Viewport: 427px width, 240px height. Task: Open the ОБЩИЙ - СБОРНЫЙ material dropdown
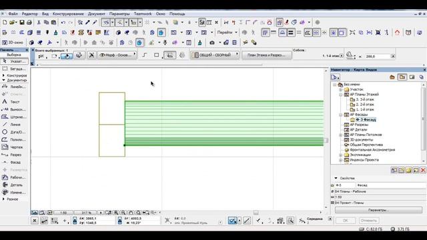[x=215, y=55]
